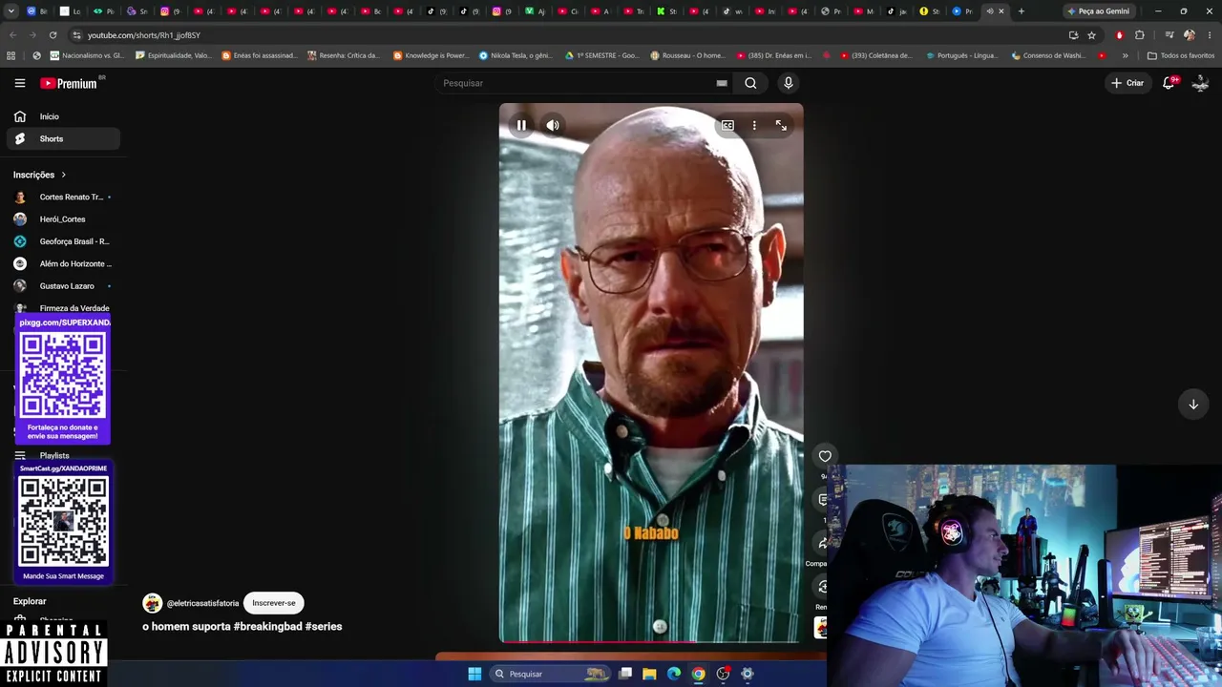Image resolution: width=1222 pixels, height=687 pixels.
Task: Open Explorar section heading in the sidebar
Action: click(30, 601)
